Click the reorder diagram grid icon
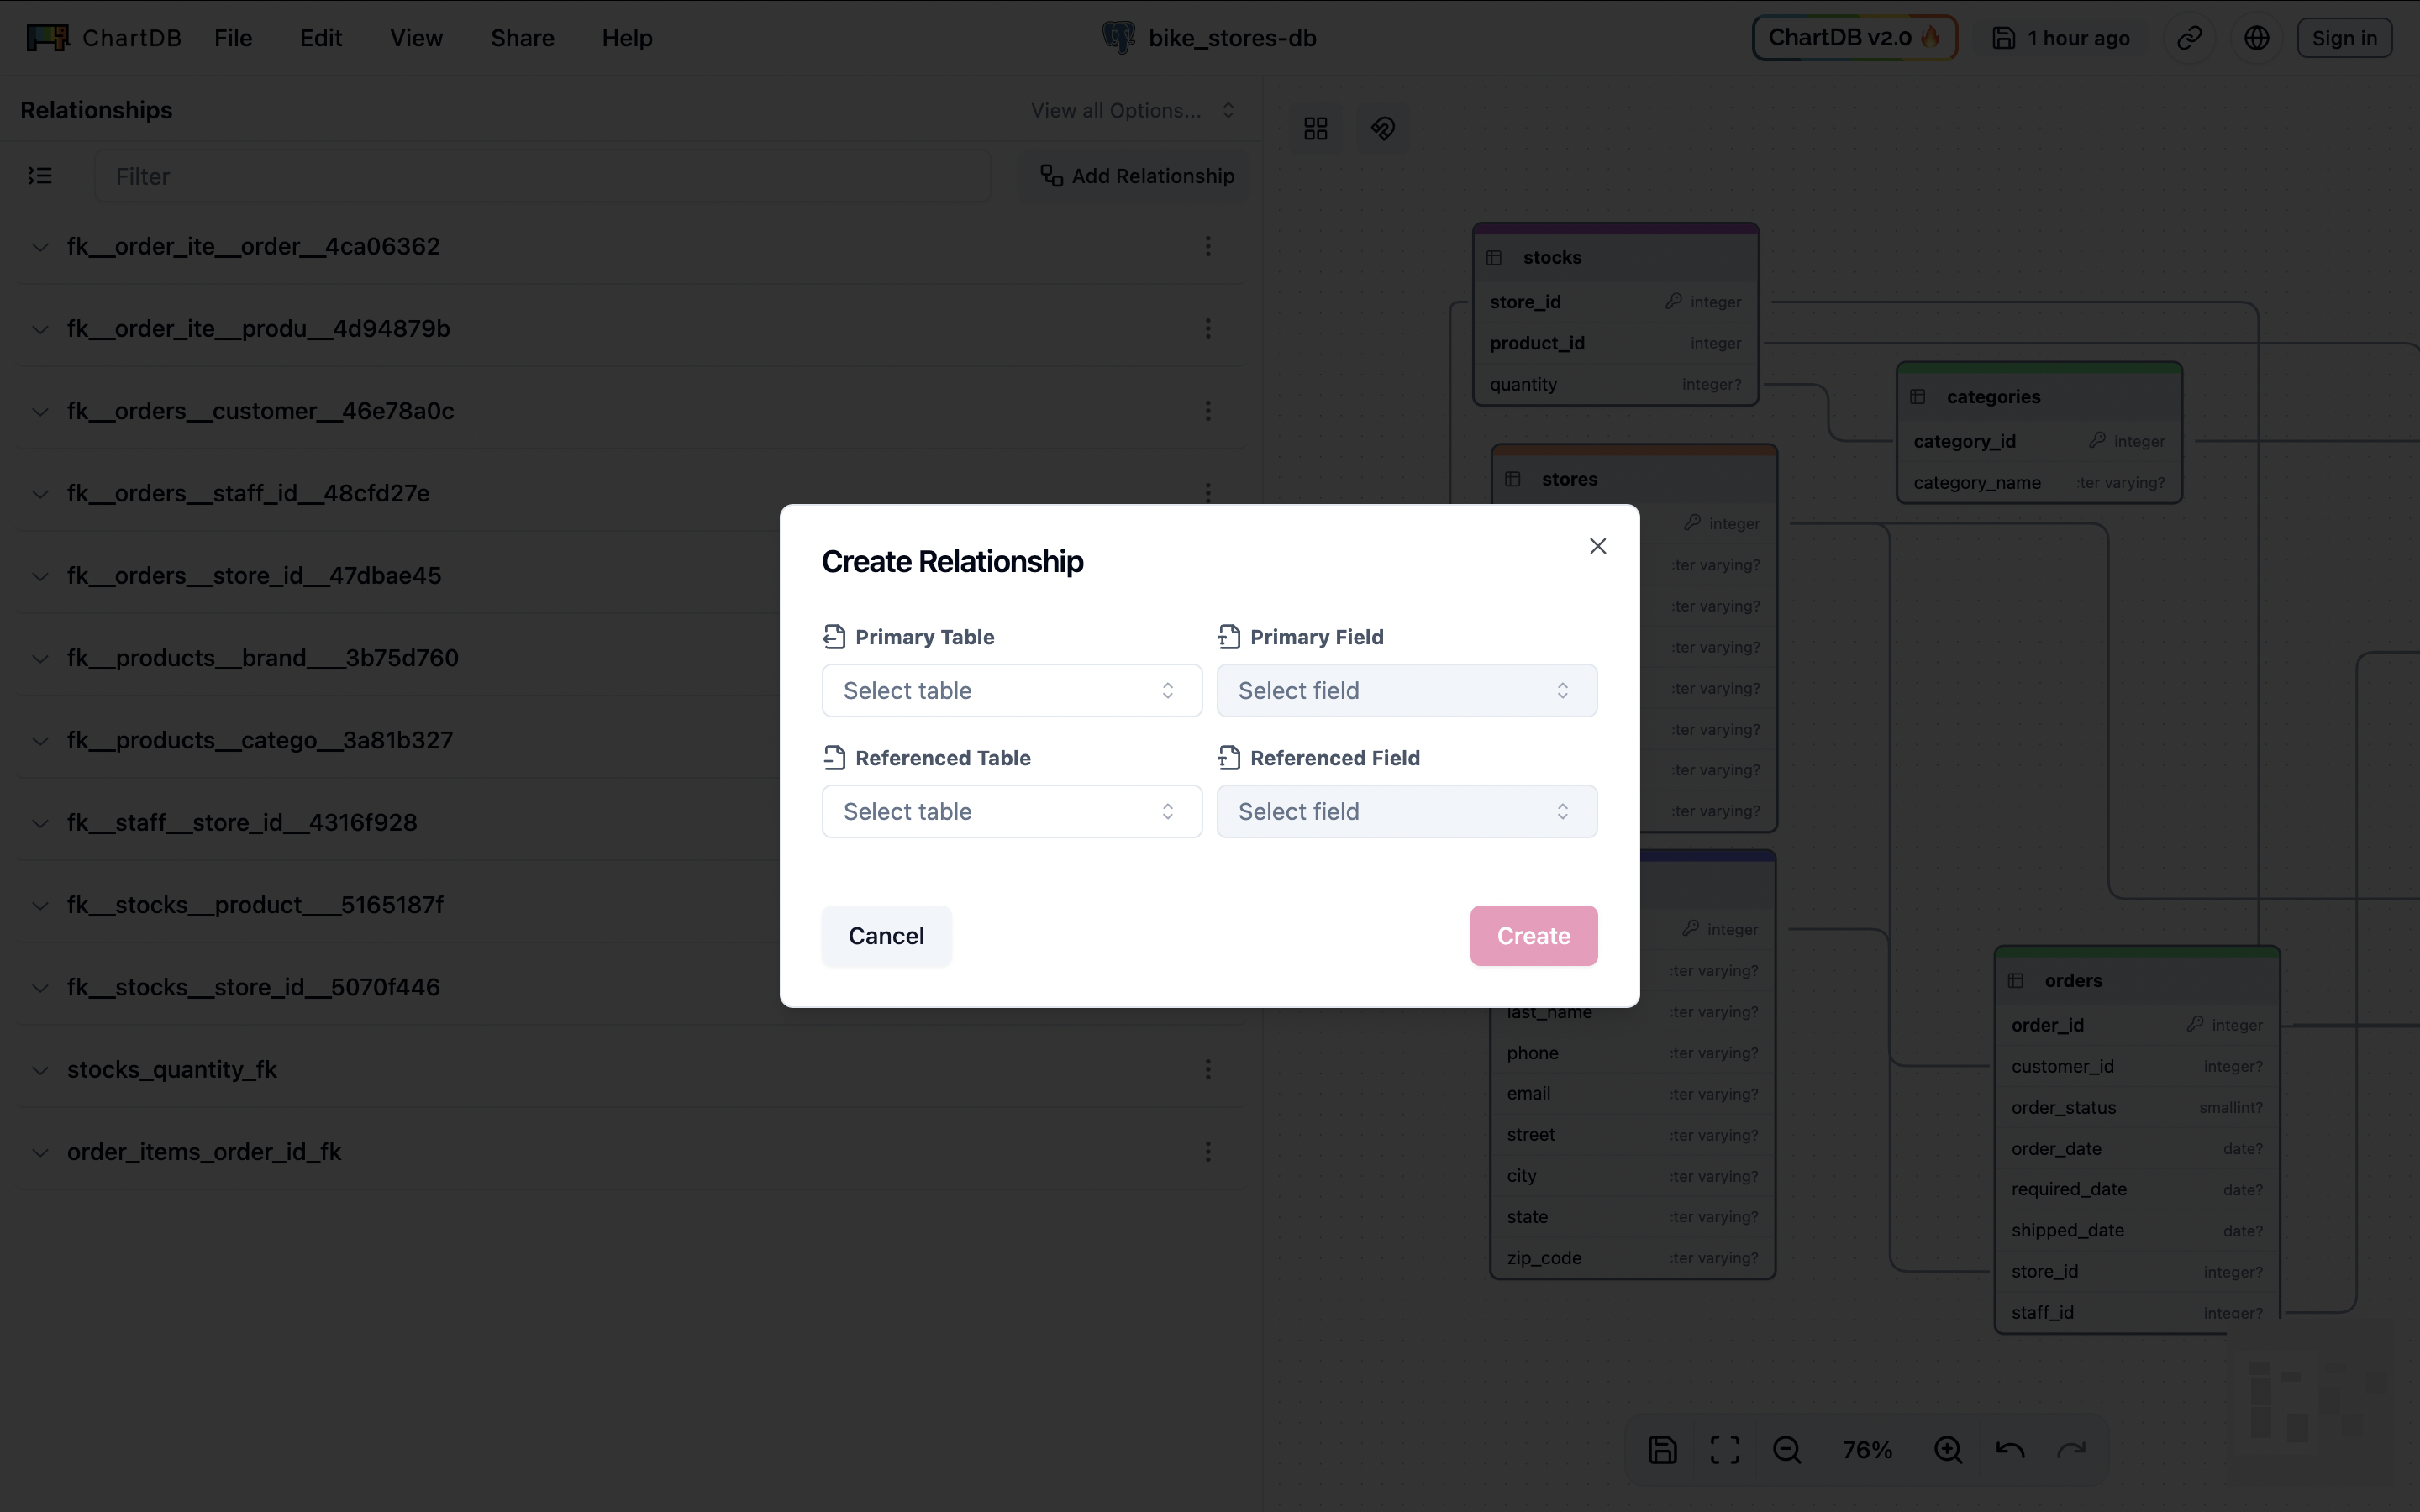Image resolution: width=2420 pixels, height=1512 pixels. pos(1315,128)
